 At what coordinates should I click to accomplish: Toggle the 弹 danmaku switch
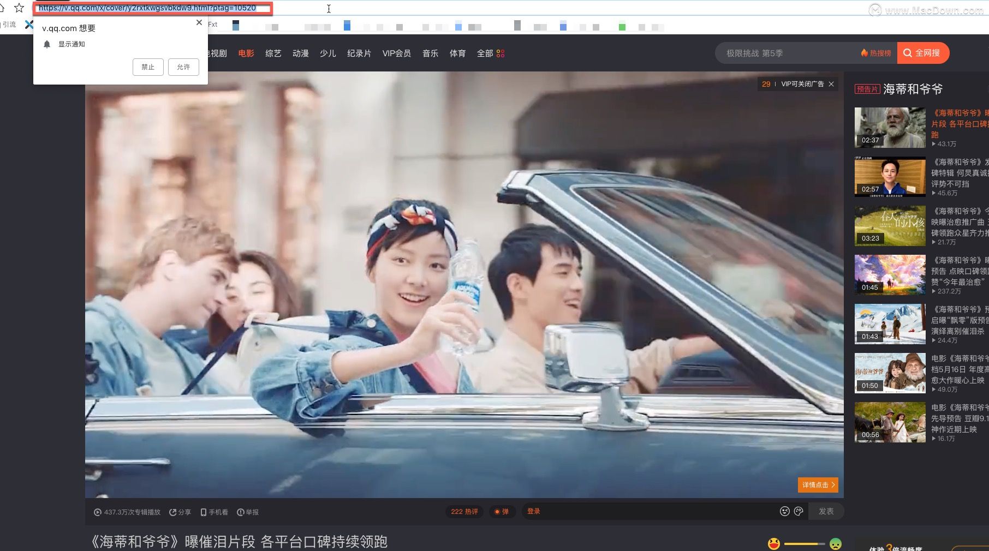tap(502, 512)
